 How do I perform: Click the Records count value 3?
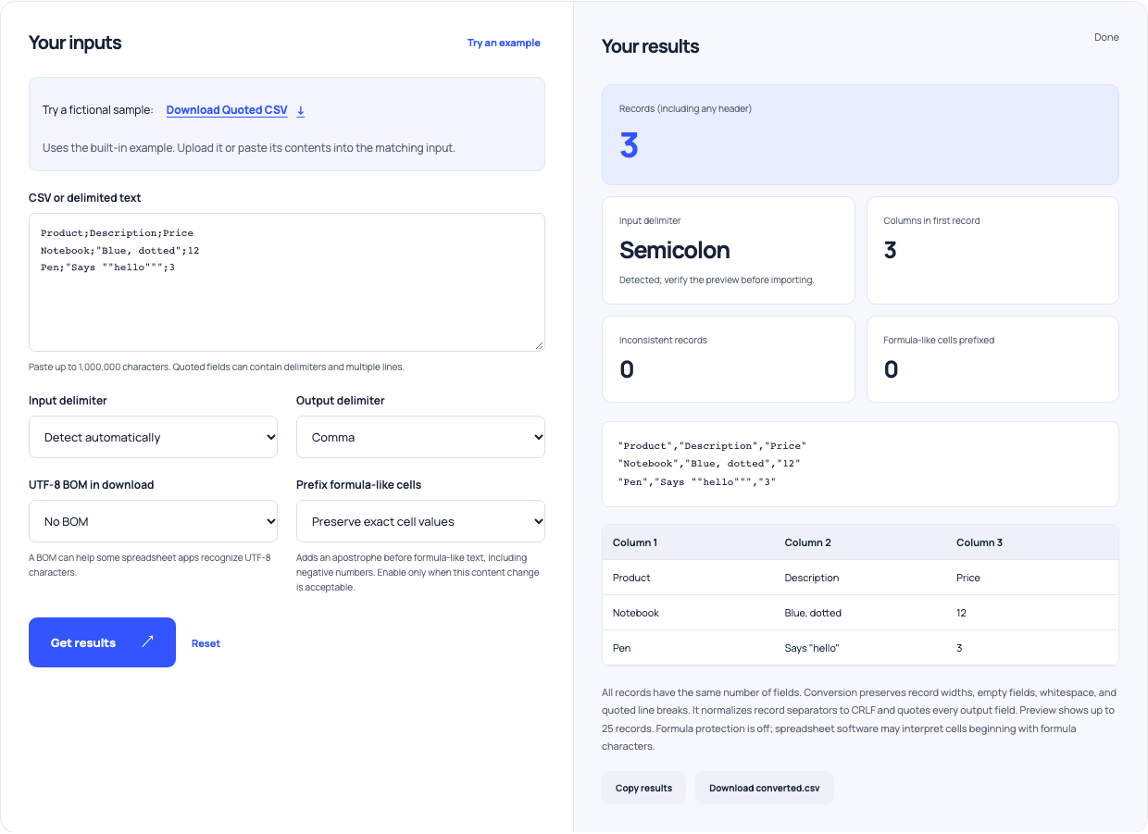point(629,145)
